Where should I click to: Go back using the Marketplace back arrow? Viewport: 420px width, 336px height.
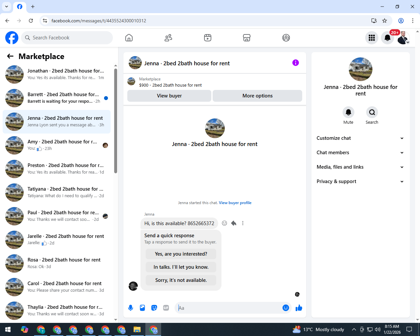coord(10,56)
